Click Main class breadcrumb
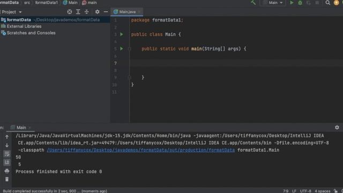343x193 pixels. click(x=70, y=3)
